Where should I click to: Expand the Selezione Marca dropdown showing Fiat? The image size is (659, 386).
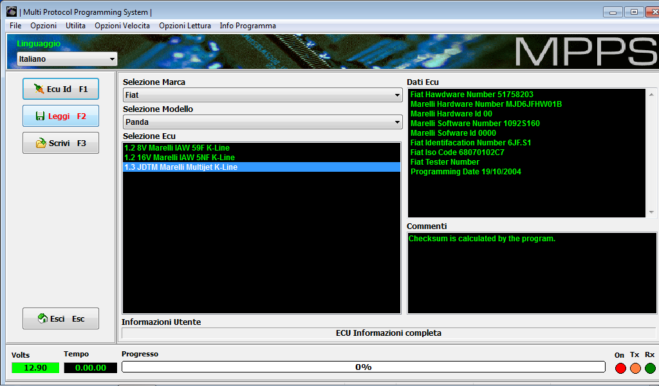point(263,95)
